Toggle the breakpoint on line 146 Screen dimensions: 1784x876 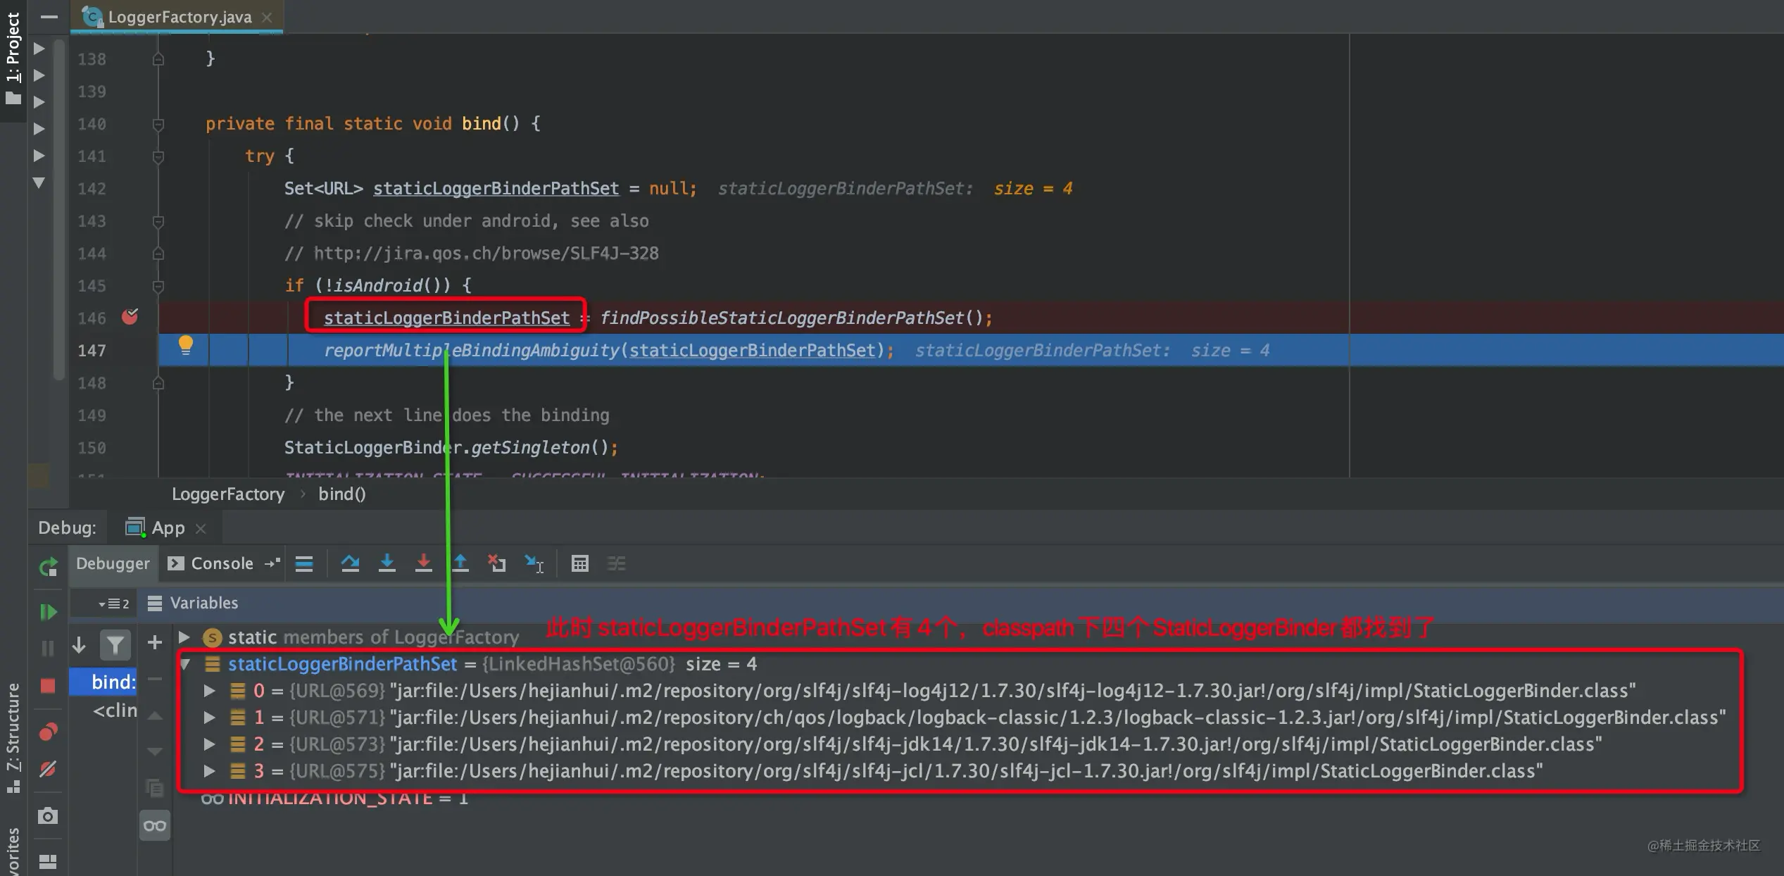click(x=130, y=318)
